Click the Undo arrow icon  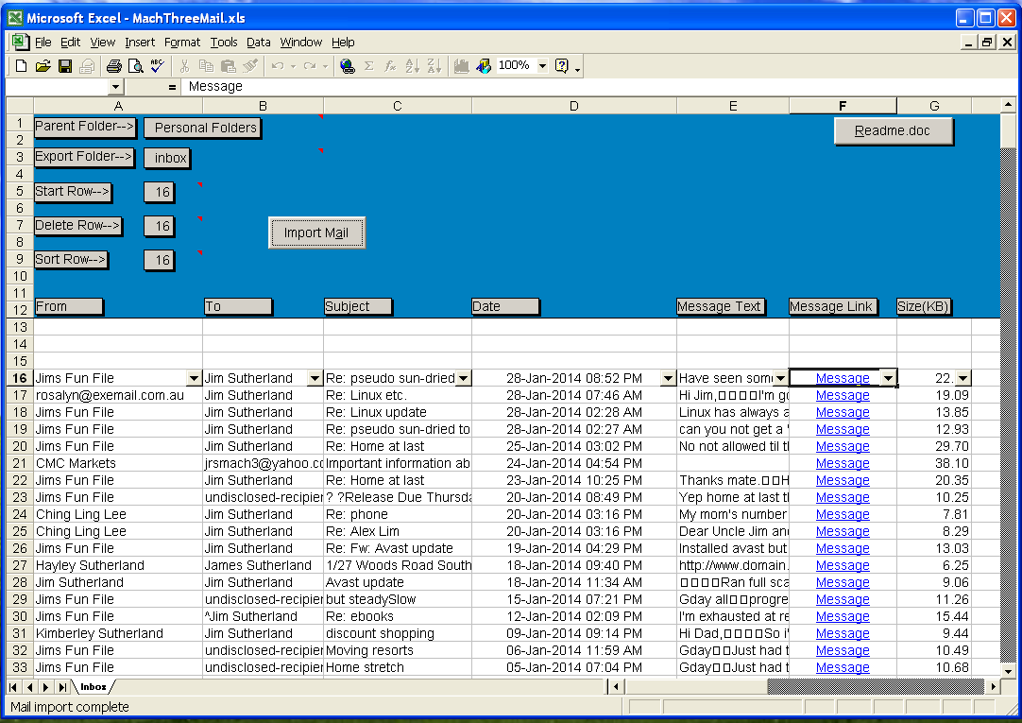pyautogui.click(x=278, y=66)
